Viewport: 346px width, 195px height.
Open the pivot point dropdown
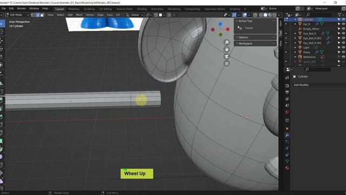(149, 15)
